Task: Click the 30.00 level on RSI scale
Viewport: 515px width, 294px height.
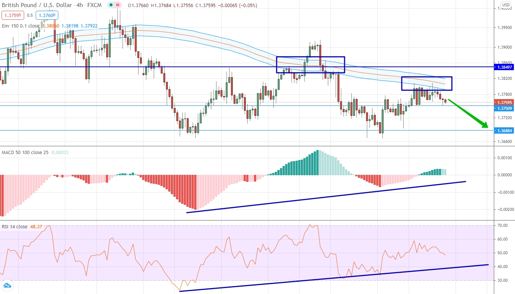Action: (x=502, y=280)
